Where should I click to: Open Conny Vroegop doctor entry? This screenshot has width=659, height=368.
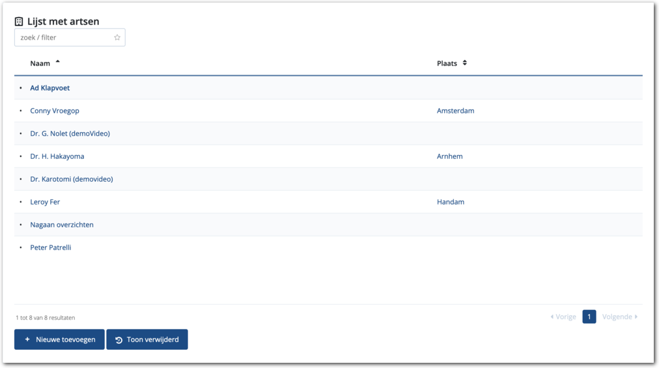point(55,111)
